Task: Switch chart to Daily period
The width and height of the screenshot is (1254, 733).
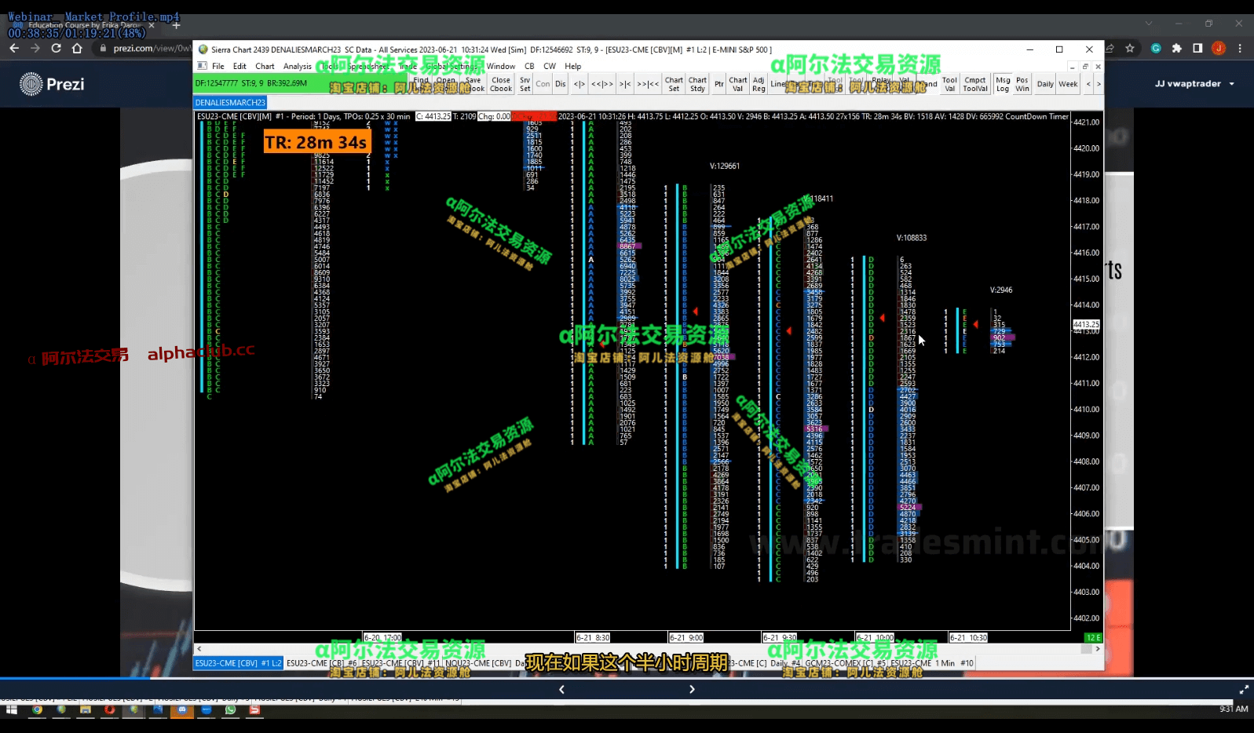Action: click(x=1045, y=84)
